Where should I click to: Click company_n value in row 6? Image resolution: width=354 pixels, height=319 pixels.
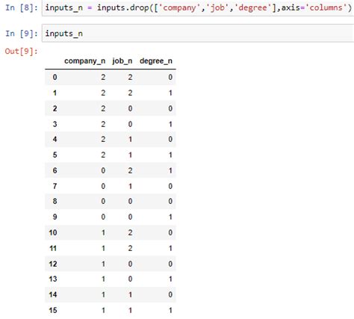(x=103, y=170)
